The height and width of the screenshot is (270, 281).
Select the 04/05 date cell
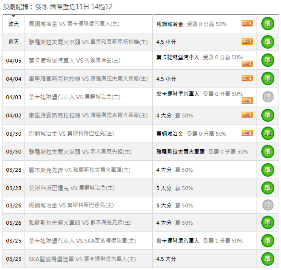click(x=13, y=61)
